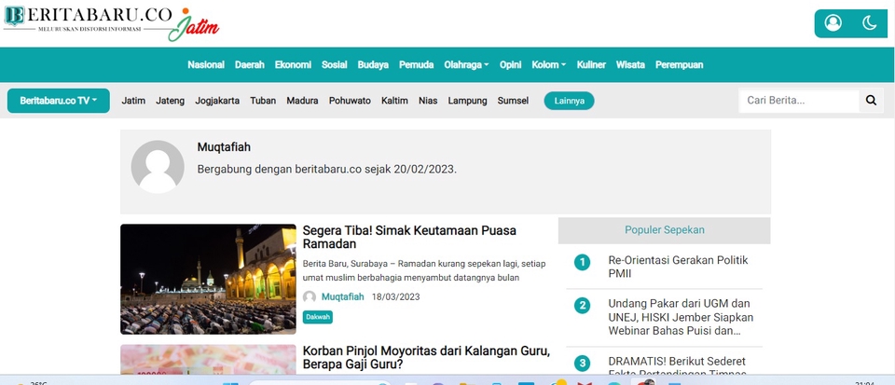Click the Beritabaru.co Jatim logo
The height and width of the screenshot is (385, 895).
[111, 22]
